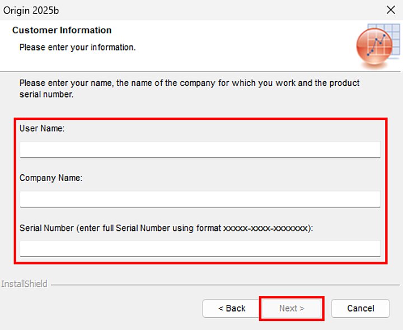
Task: Select the Serial Number input field
Action: click(200, 248)
